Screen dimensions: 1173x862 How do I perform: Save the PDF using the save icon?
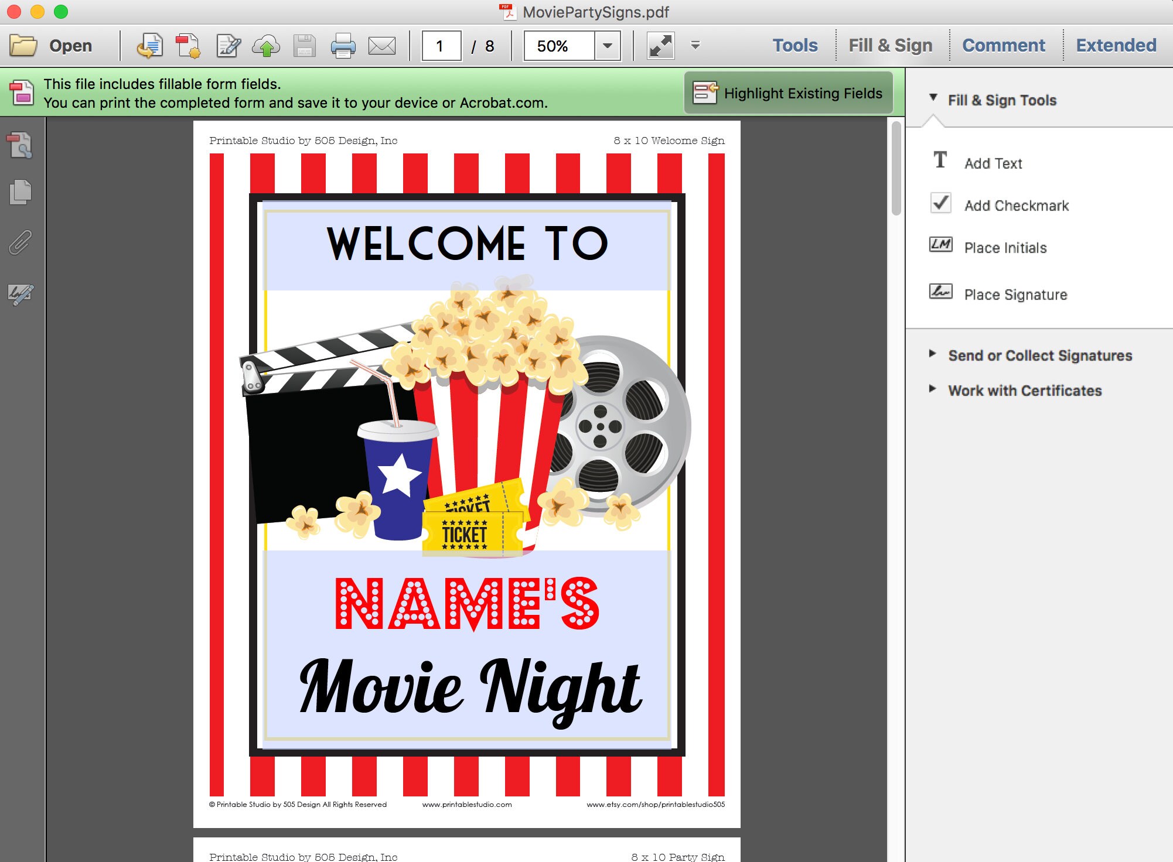(304, 46)
